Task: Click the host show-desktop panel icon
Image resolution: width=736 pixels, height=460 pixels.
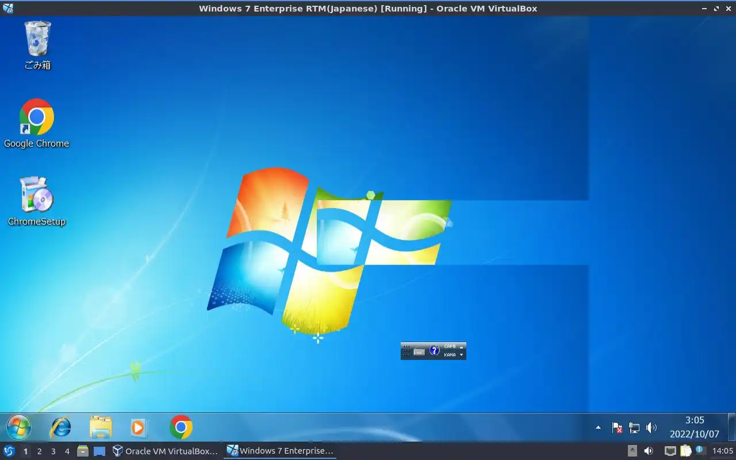Action: click(x=99, y=451)
